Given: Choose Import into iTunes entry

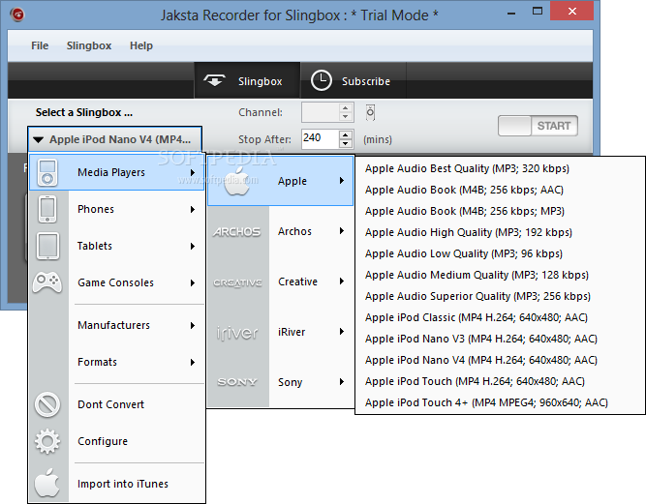Looking at the screenshot, I should coord(117,484).
